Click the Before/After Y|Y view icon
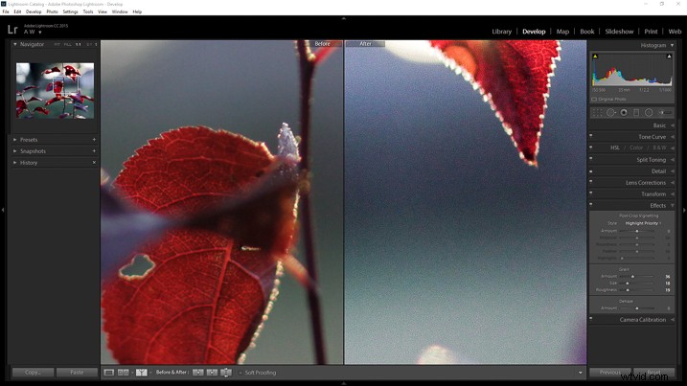The width and height of the screenshot is (687, 386). (x=141, y=373)
